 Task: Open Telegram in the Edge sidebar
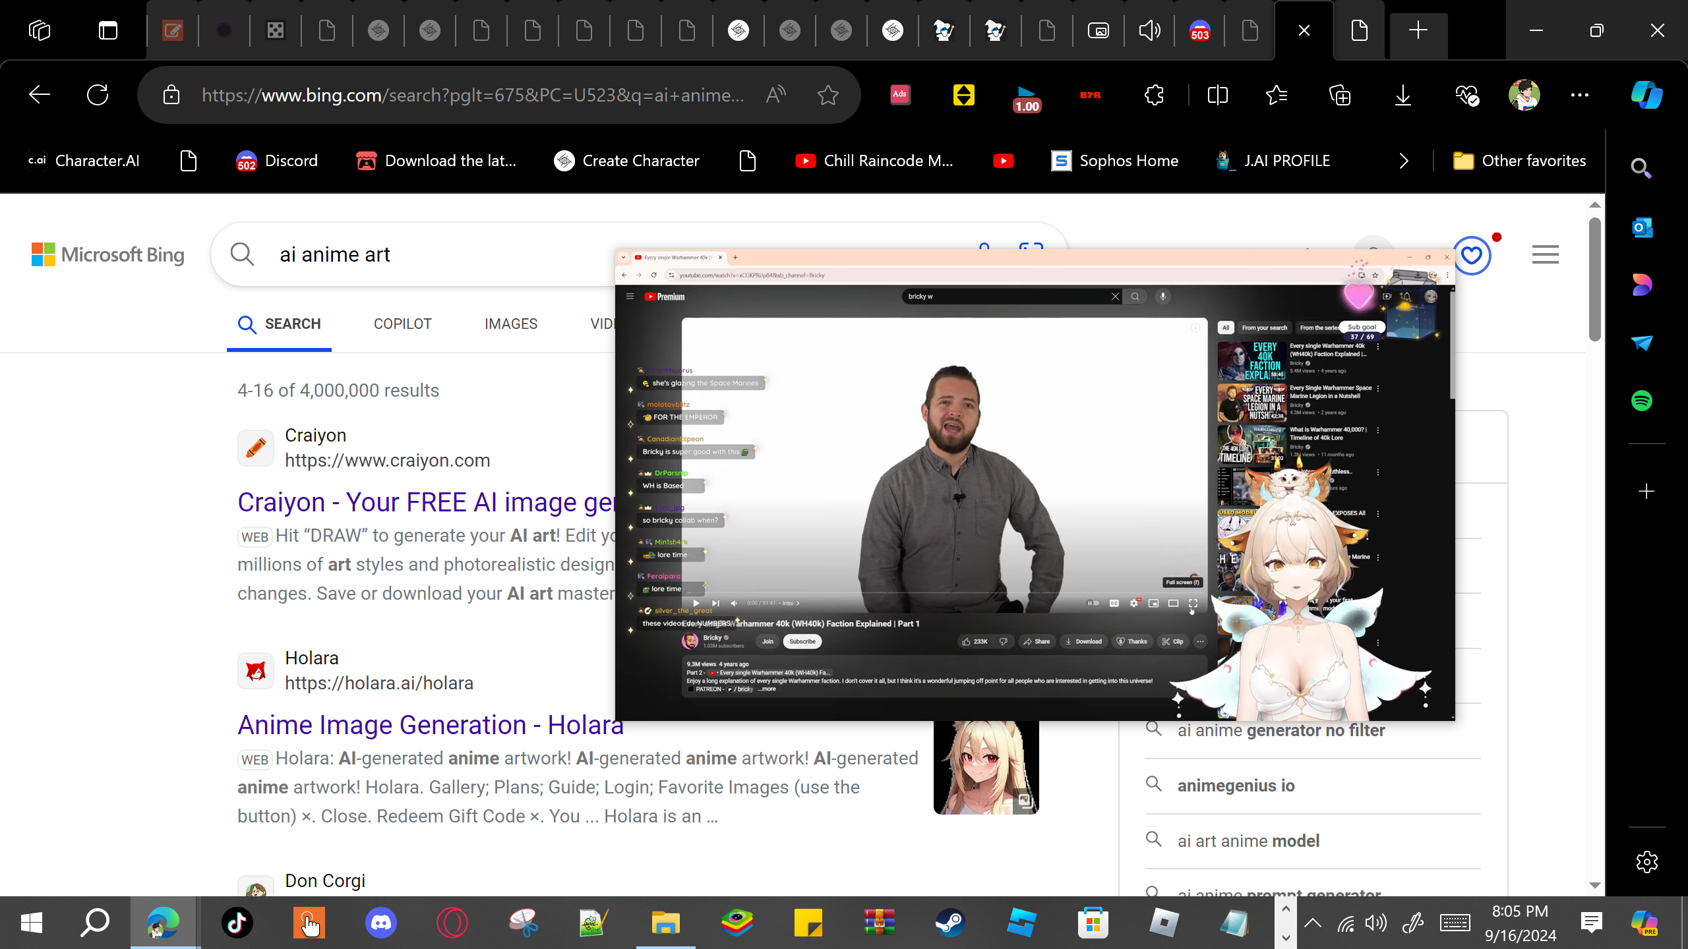(1641, 343)
